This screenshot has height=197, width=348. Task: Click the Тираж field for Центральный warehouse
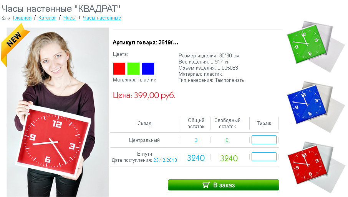[x=264, y=140]
